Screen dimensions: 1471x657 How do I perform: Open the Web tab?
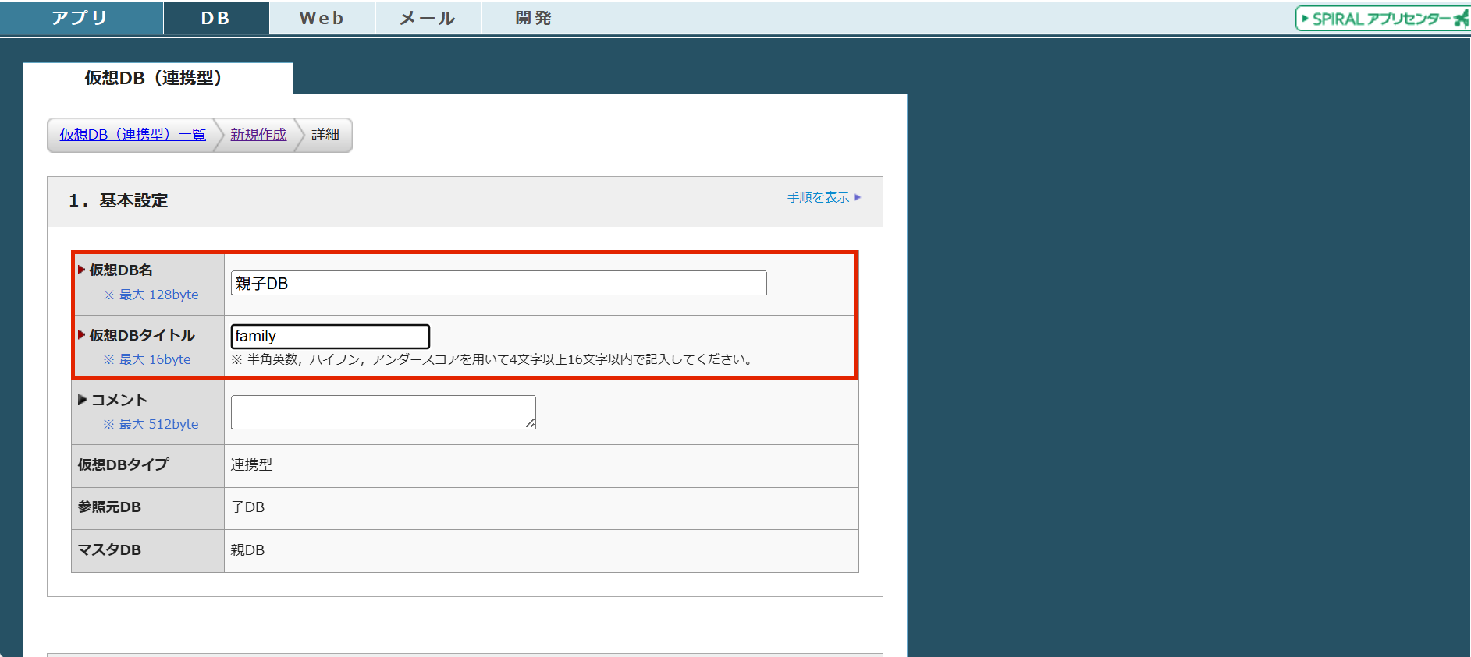click(322, 18)
